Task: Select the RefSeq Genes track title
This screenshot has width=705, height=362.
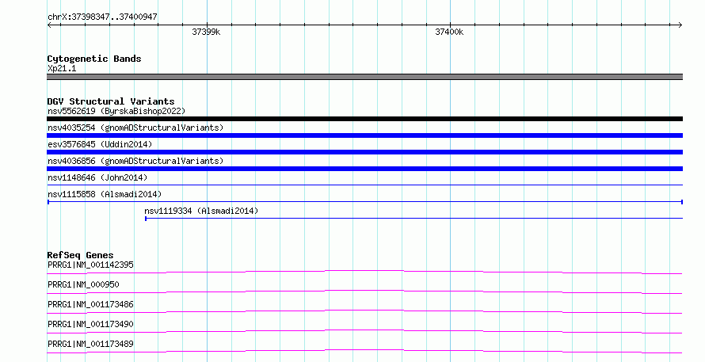Action: pyautogui.click(x=80, y=255)
